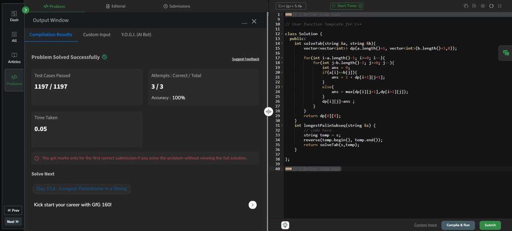Click the Compile & Run button

(458, 225)
